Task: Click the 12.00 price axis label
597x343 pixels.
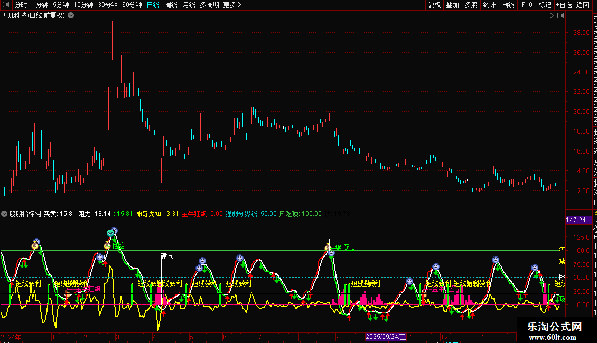Action: point(581,191)
